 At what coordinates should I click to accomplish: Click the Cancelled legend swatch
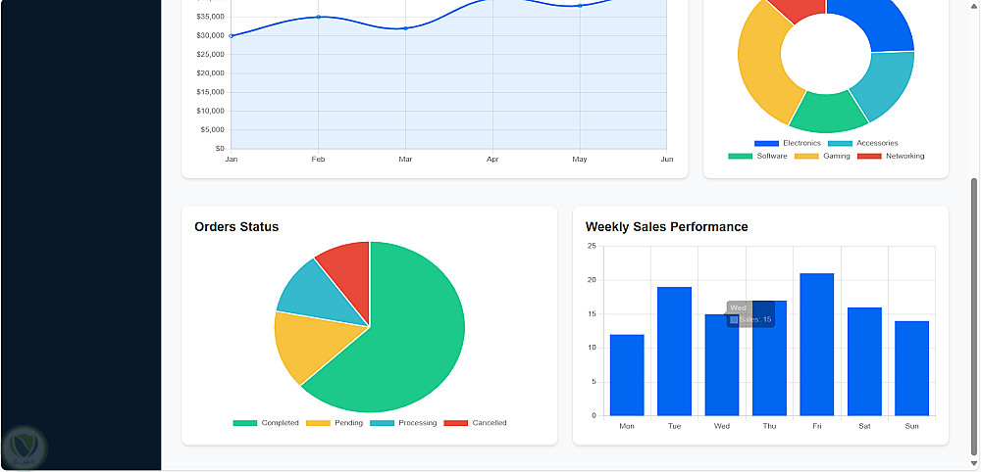click(x=455, y=423)
